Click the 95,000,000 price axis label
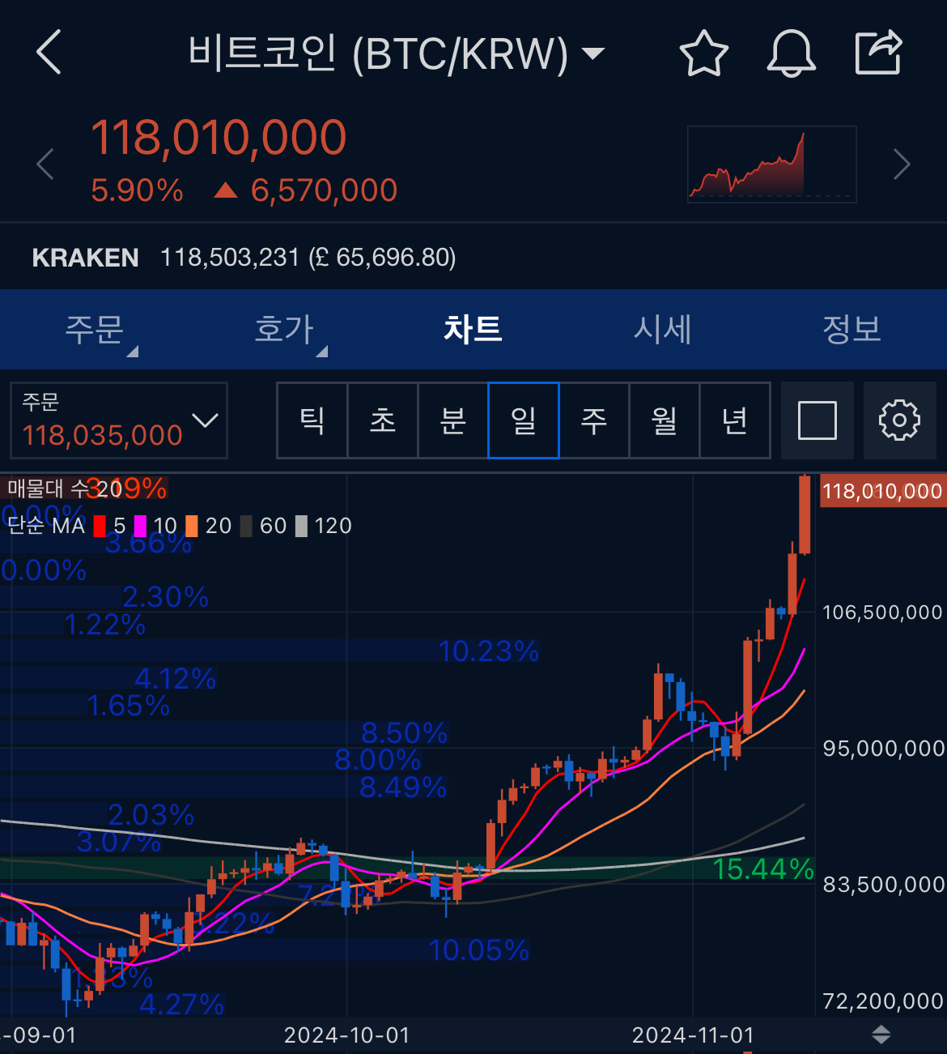 pyautogui.click(x=883, y=749)
